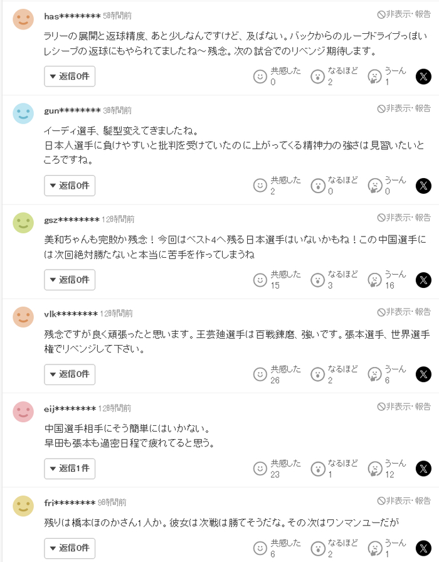The image size is (439, 562).
Task: Open username fri******** profile
Action: (70, 502)
